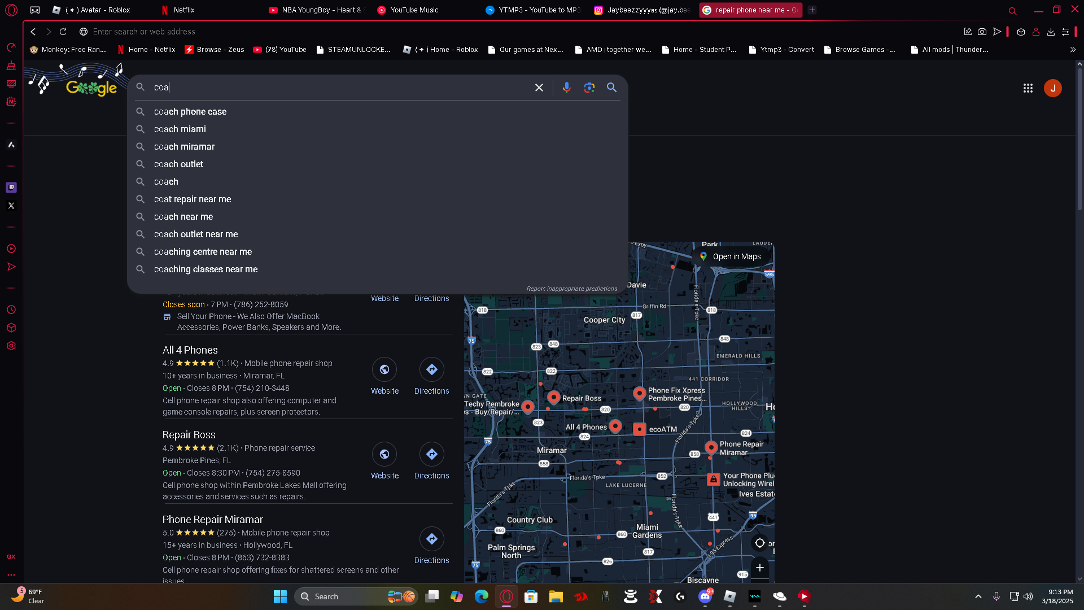
Task: Switch to the YTMP3 tab
Action: click(534, 10)
